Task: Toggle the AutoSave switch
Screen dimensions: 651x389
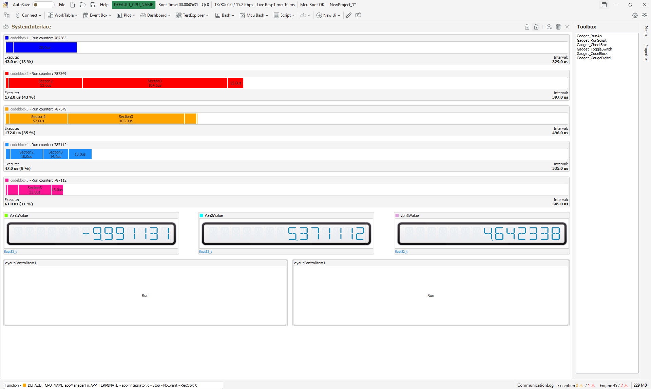Action: tap(43, 5)
